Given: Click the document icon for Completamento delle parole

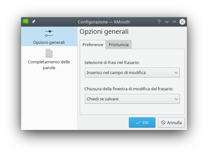Looking at the screenshot, I should click(49, 53).
